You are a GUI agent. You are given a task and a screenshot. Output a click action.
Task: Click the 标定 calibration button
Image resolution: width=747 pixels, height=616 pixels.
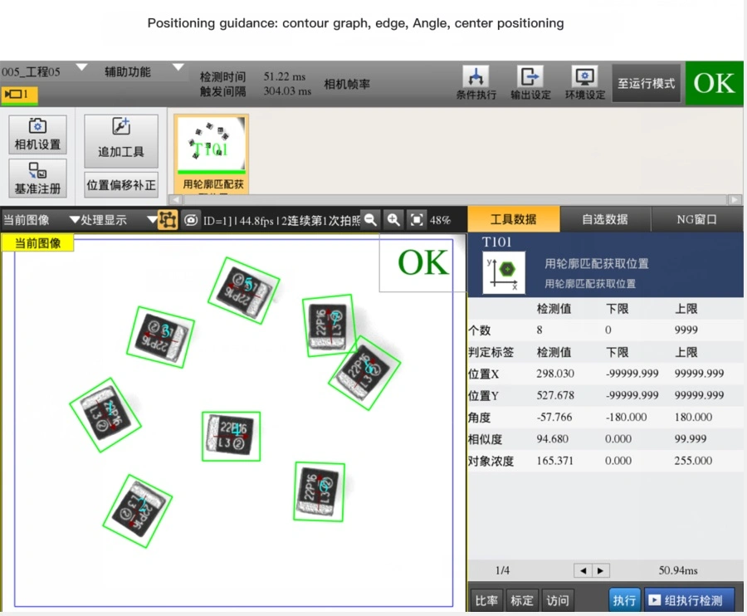[x=522, y=600]
